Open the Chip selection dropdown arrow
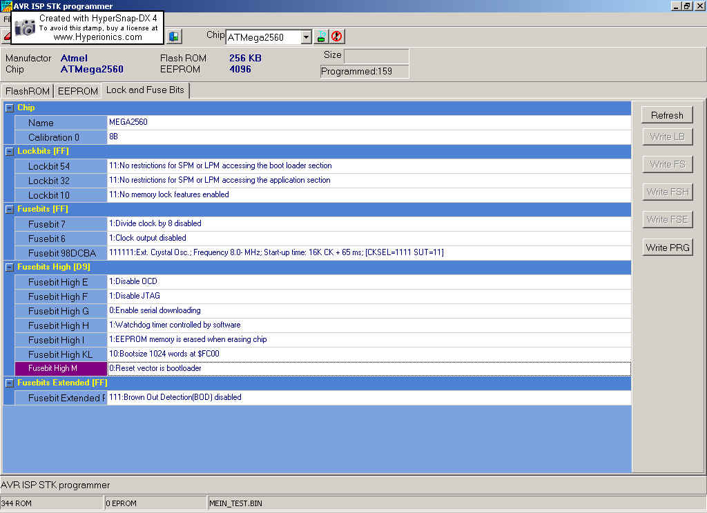This screenshot has height=513, width=707. click(x=306, y=37)
